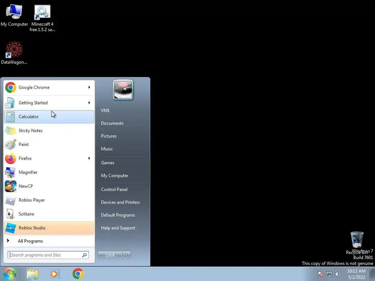Open the Firefox icon in the Start menu
This screenshot has height=281, width=375.
coord(10,158)
